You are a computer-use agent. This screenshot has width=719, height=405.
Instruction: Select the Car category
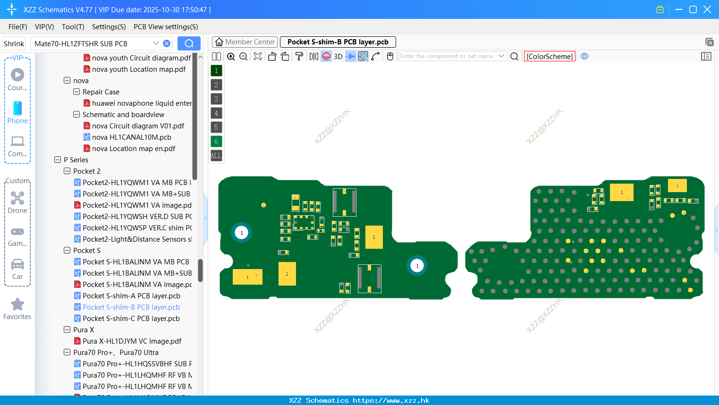[x=17, y=269]
